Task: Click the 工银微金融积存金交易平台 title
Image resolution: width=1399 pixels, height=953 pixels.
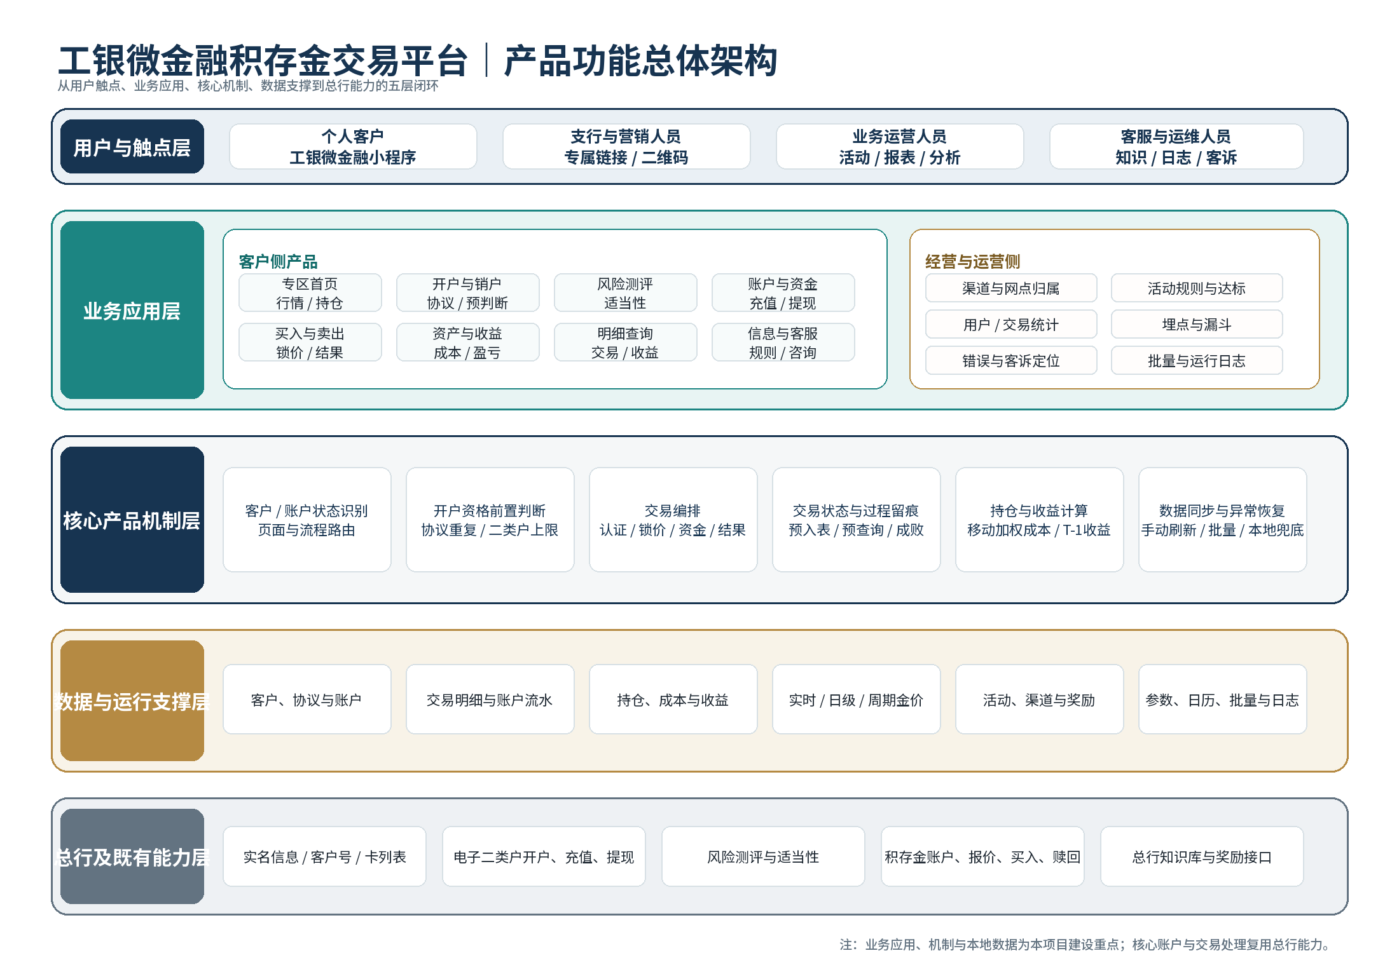Action: tap(263, 61)
